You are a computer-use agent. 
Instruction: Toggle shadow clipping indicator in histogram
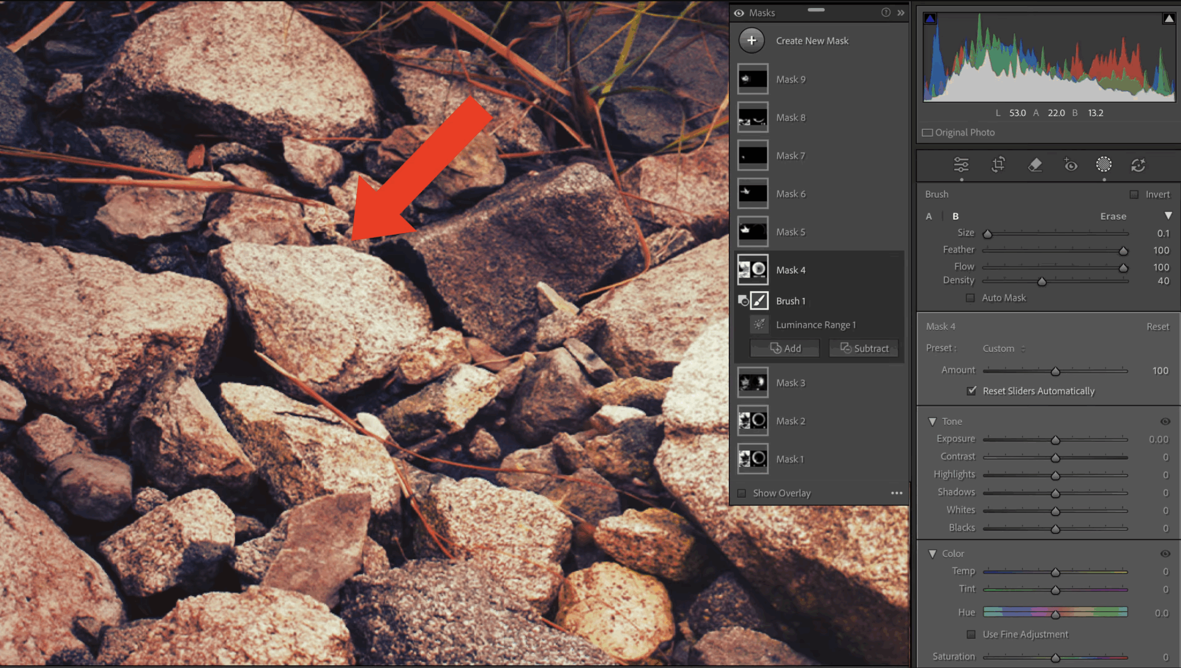point(930,18)
